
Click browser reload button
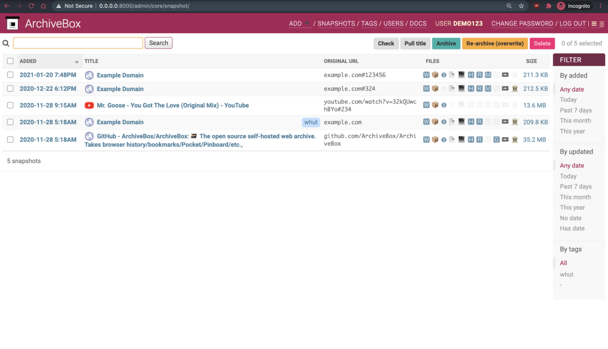(x=31, y=6)
